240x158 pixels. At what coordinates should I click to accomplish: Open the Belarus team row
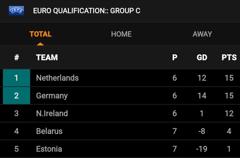120,131
